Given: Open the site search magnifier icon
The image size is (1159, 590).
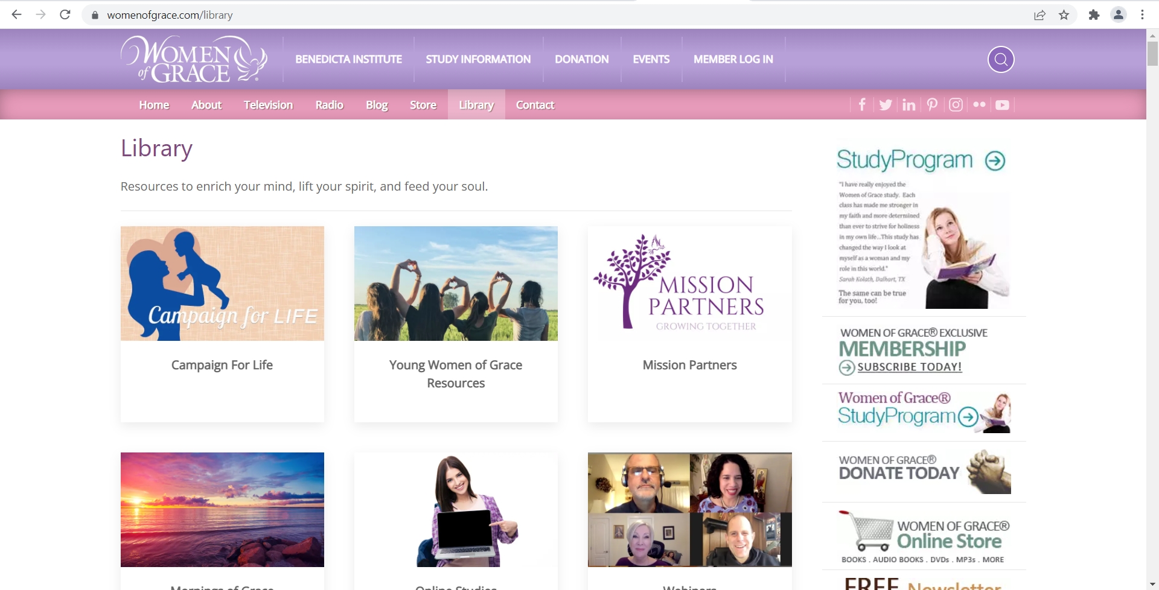Looking at the screenshot, I should 1000,59.
